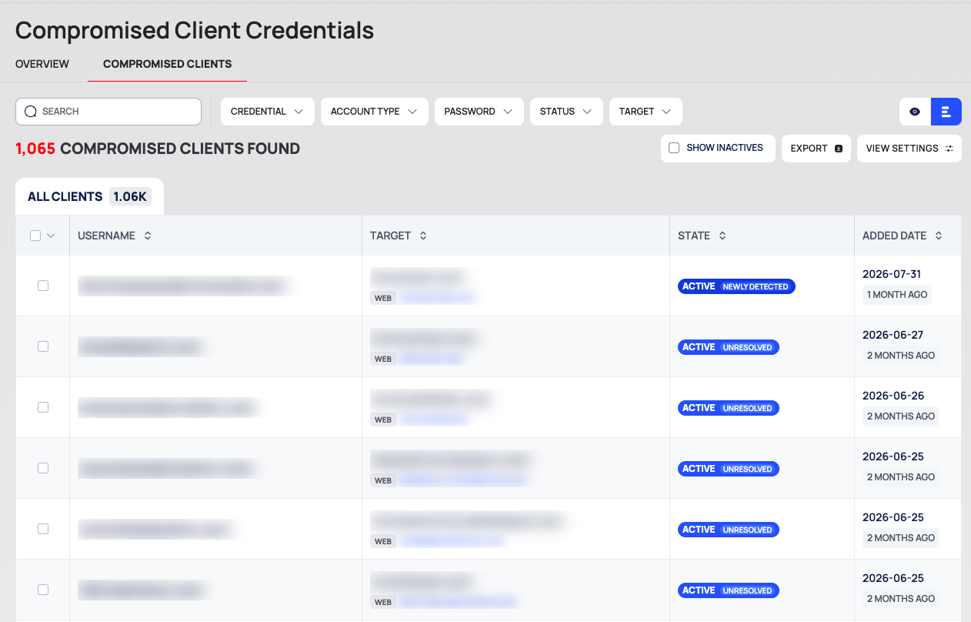
Task: Open the Password filter dropdown
Action: click(479, 112)
